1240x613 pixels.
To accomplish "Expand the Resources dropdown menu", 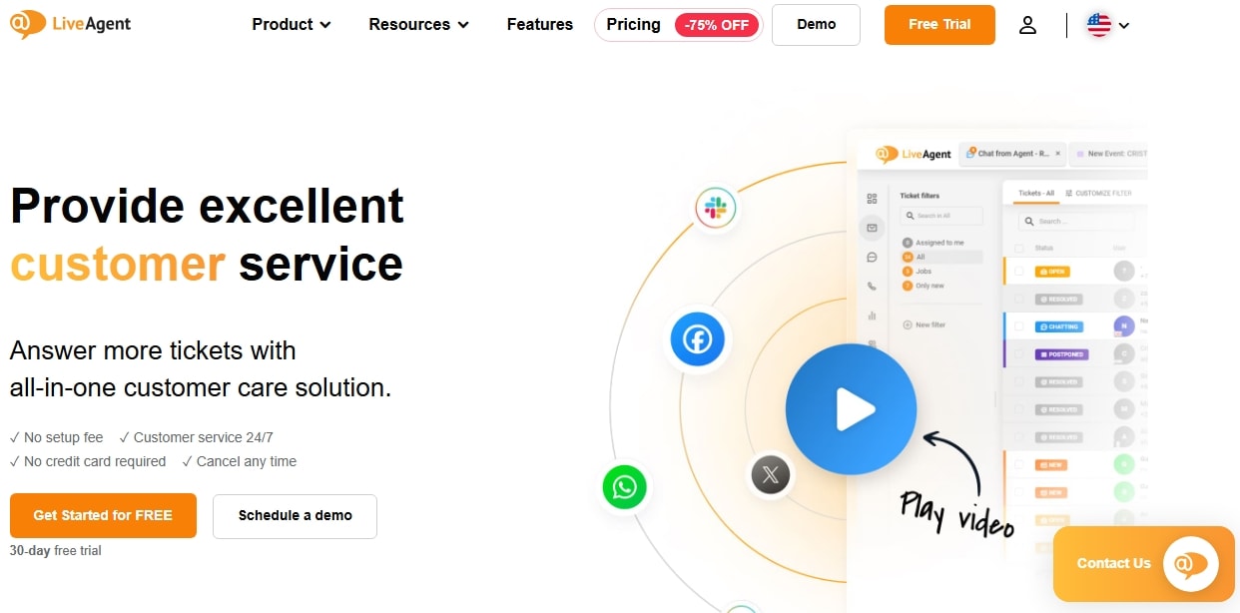I will [x=418, y=24].
